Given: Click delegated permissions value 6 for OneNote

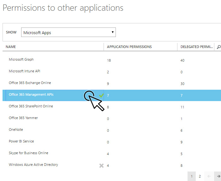Looking at the screenshot, I should [x=182, y=131].
